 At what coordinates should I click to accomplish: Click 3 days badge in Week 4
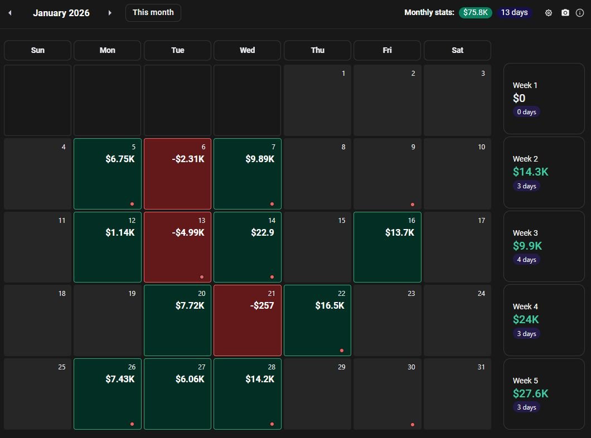(526, 334)
